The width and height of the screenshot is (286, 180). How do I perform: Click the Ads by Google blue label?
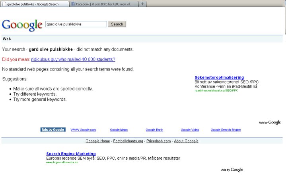click(x=53, y=129)
